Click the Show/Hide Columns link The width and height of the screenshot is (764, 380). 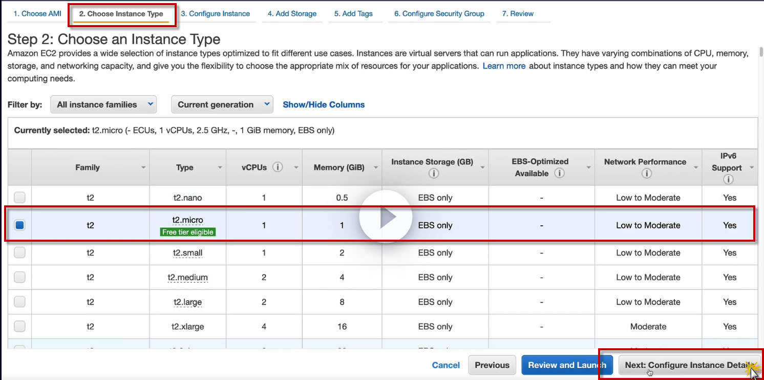coord(324,104)
